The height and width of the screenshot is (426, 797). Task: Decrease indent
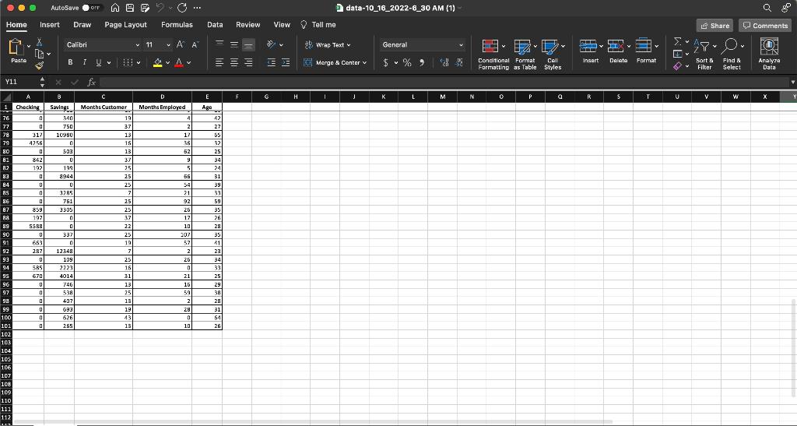click(x=272, y=62)
